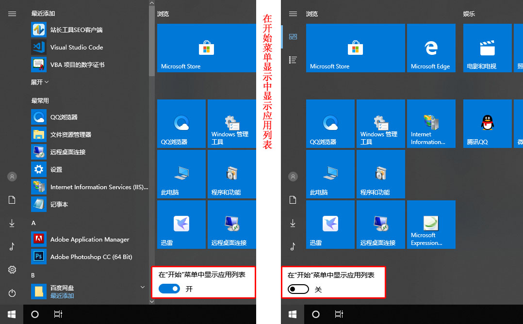
Task: Open 此电脑 tile in right Start menu
Action: point(330,174)
